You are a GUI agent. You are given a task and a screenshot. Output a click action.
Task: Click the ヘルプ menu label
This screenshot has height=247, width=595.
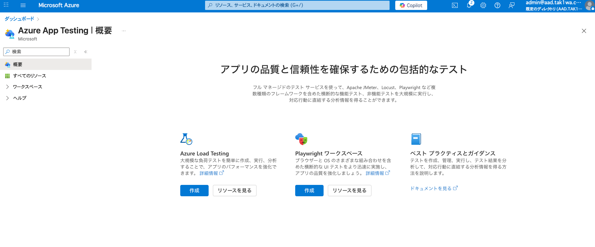tap(20, 98)
